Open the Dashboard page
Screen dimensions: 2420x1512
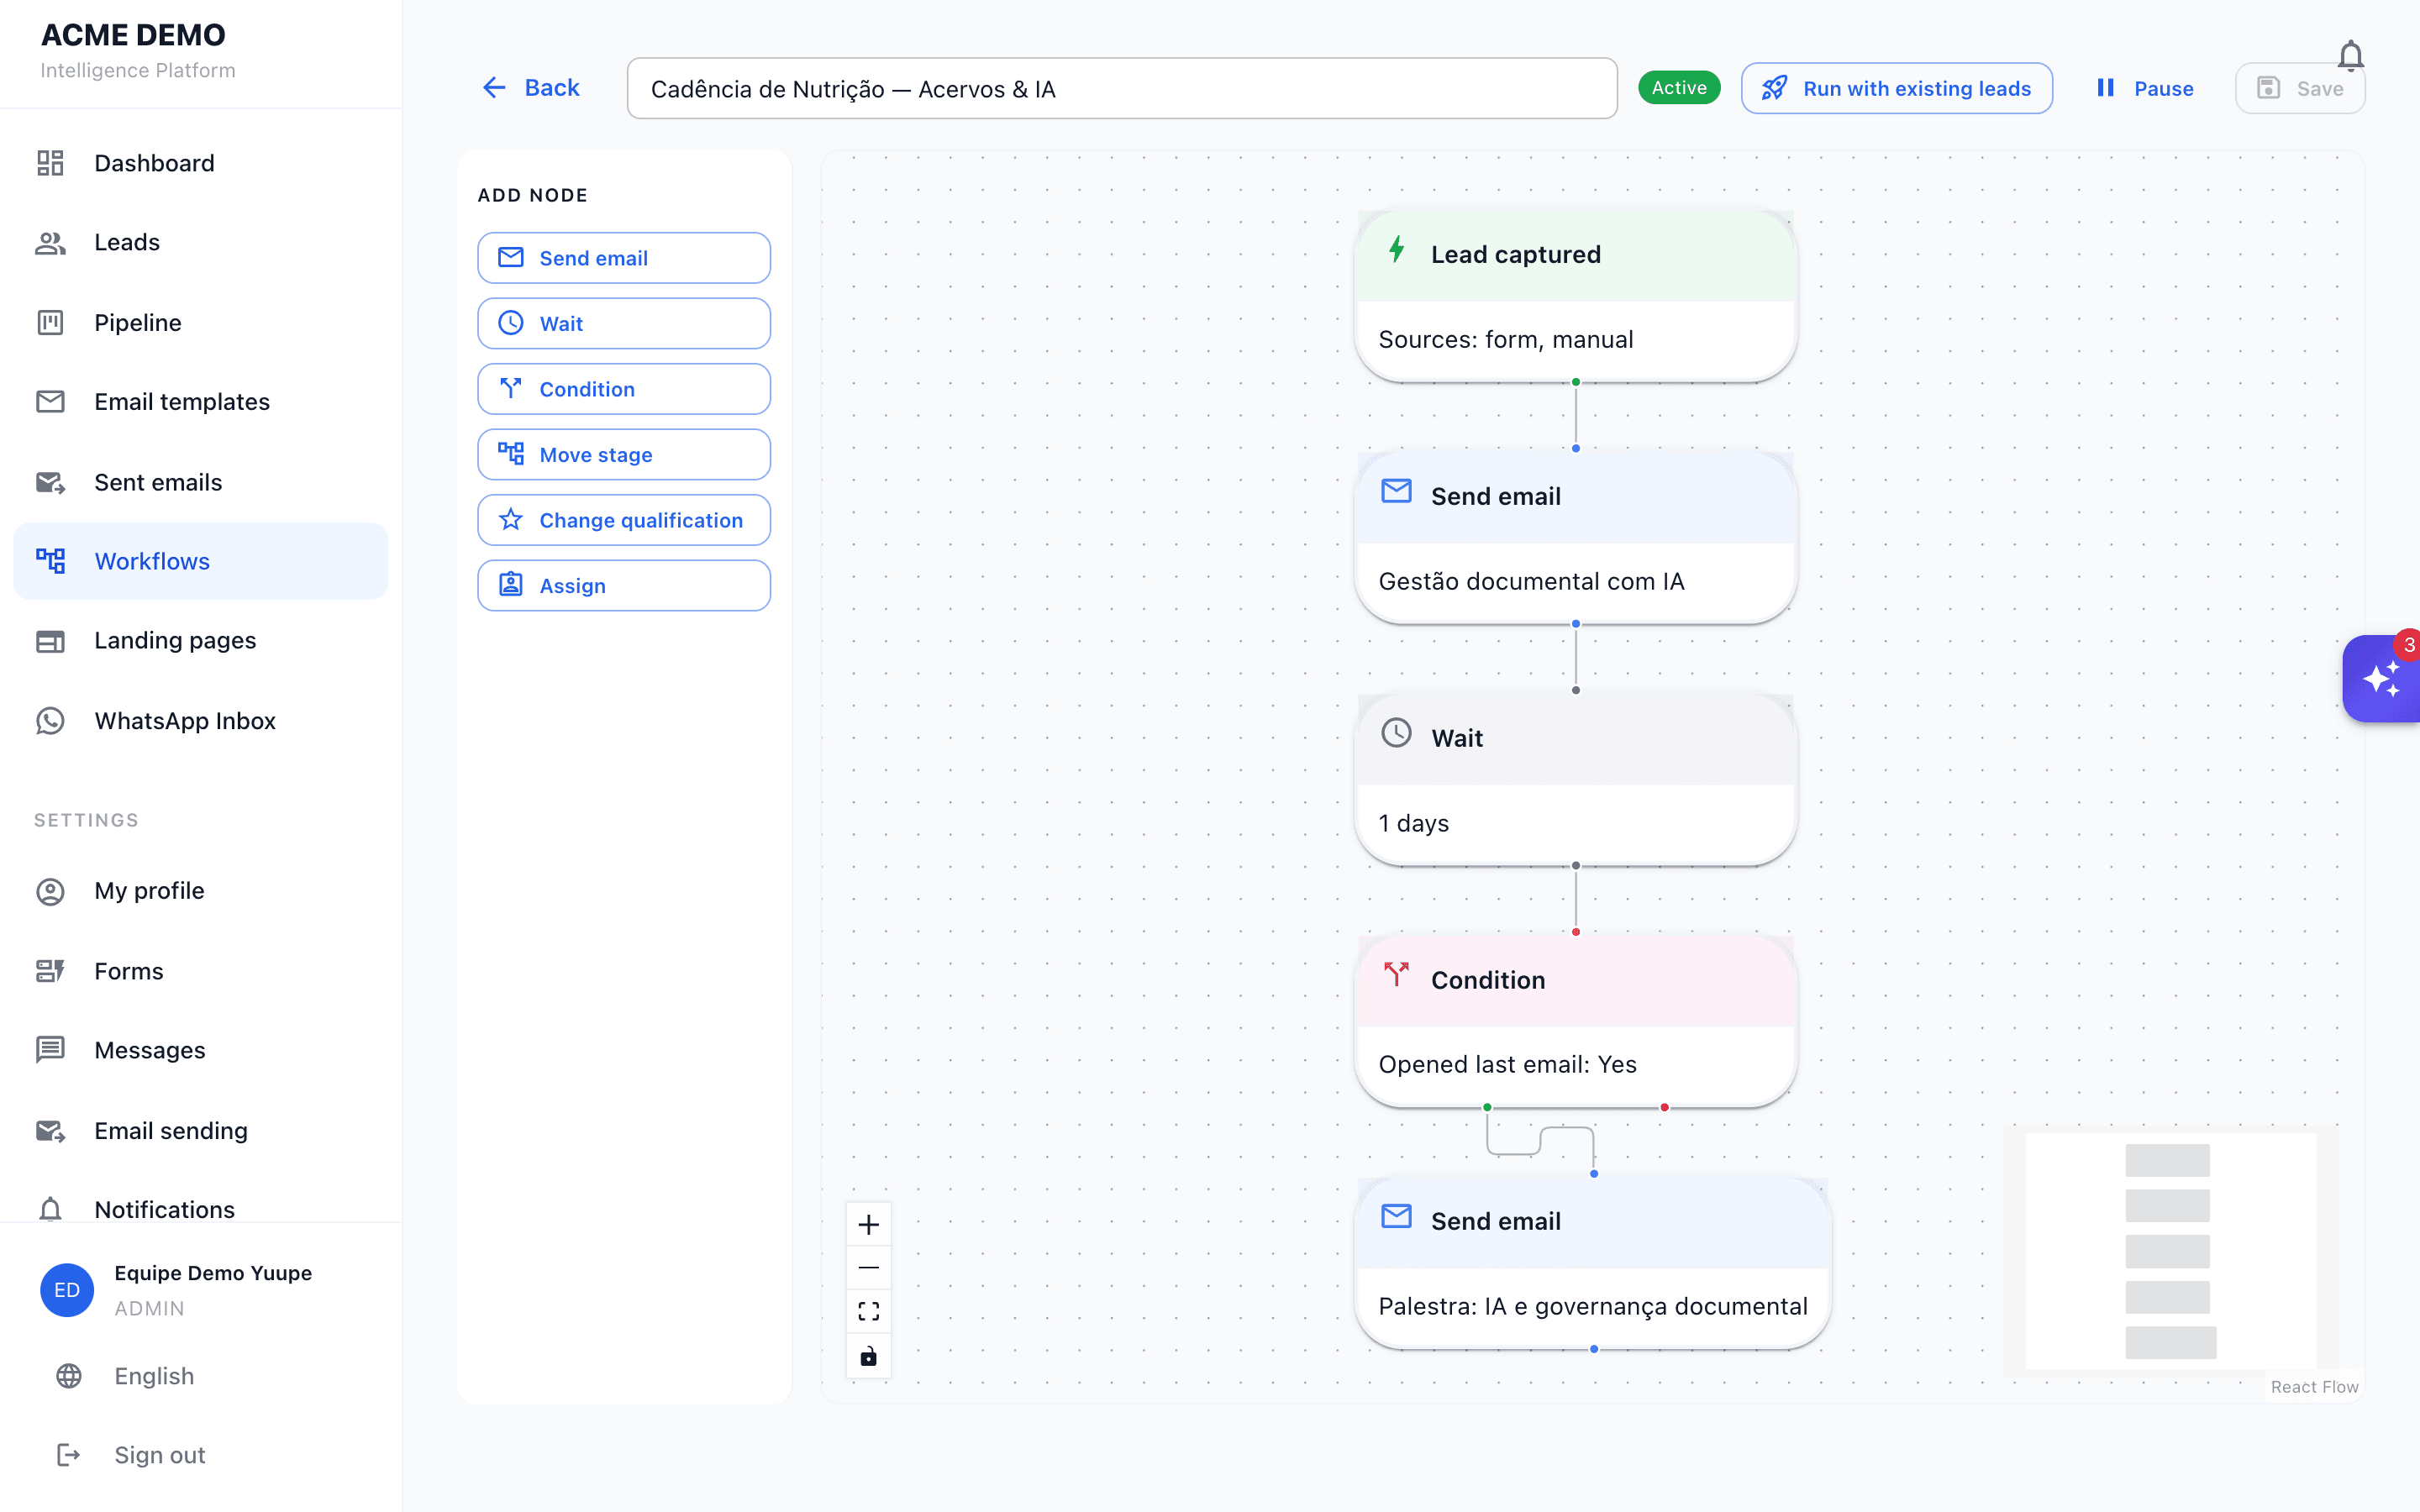tap(200, 163)
